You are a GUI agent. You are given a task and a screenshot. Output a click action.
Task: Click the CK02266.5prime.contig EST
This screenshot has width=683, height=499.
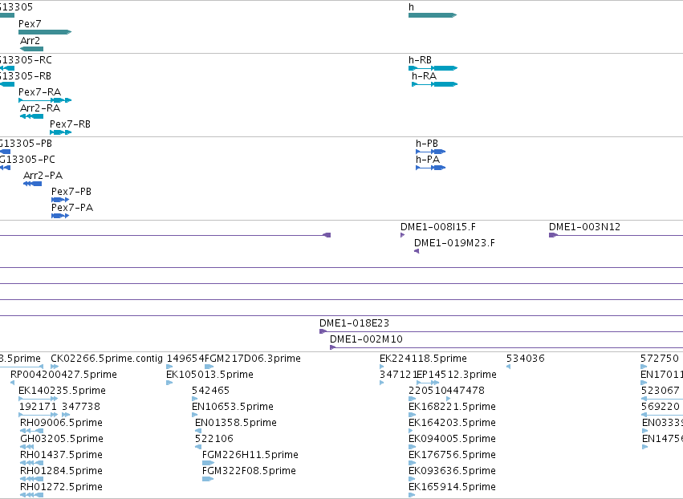click(55, 367)
